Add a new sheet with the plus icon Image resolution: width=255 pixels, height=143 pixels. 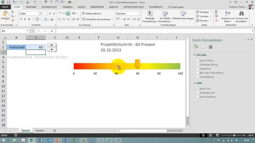(55, 131)
